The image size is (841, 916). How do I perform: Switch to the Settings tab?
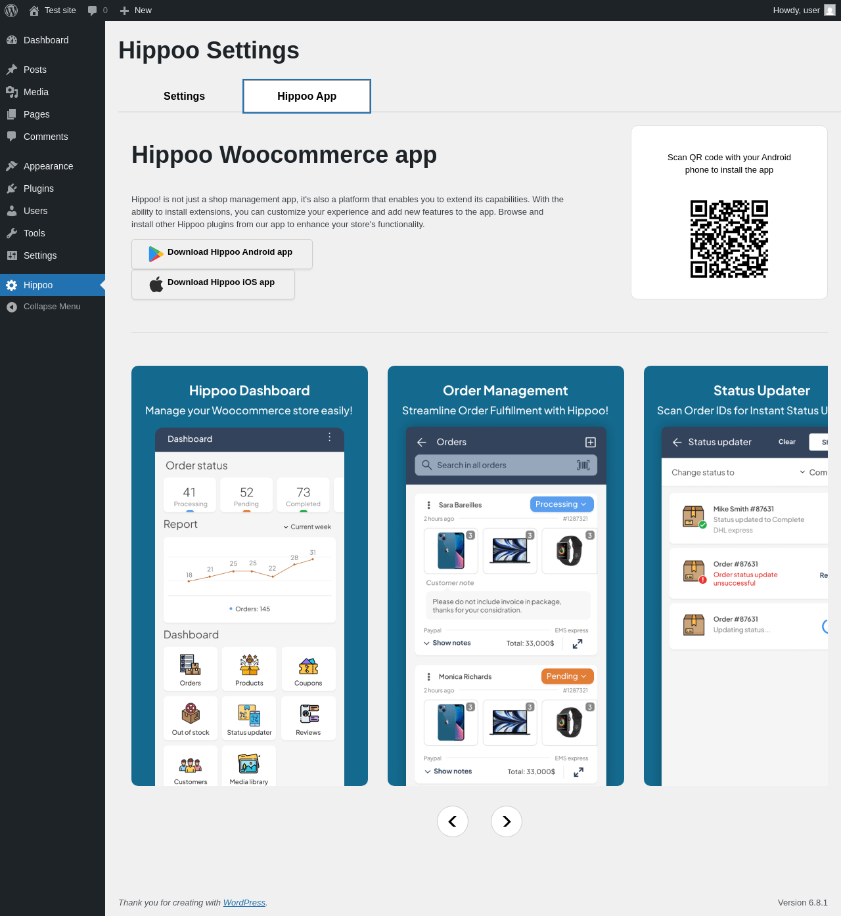pos(184,97)
